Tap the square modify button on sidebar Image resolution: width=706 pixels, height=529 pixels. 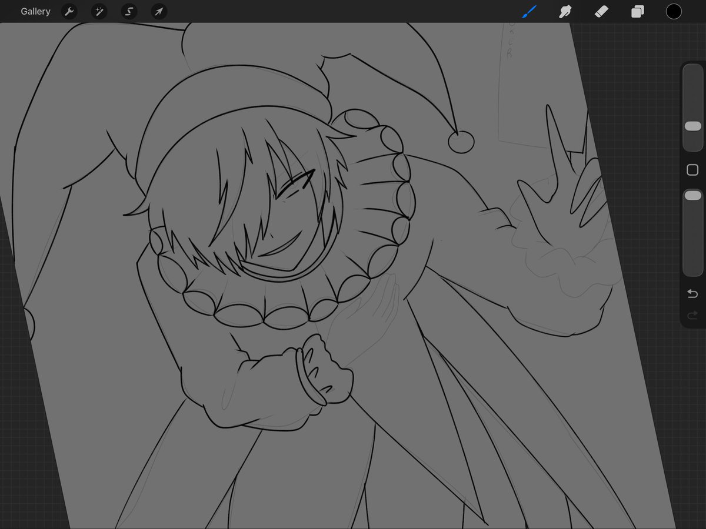(x=692, y=170)
